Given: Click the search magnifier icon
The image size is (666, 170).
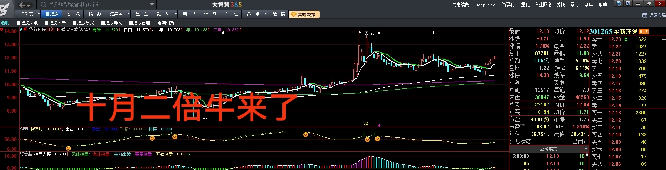Looking at the screenshot, I should click(43, 5).
